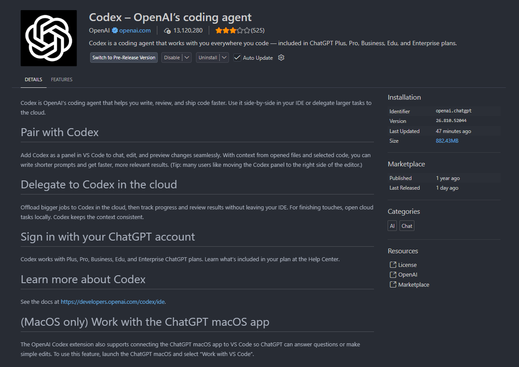Click the star rating icons
The width and height of the screenshot is (519, 367).
[x=232, y=30]
